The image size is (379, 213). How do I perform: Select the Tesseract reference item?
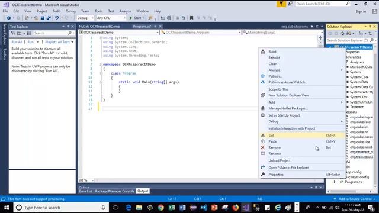click(356, 107)
